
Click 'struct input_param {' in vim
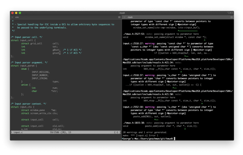pos(24,66)
